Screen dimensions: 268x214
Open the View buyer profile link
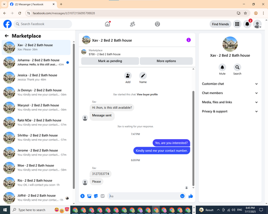(x=147, y=95)
